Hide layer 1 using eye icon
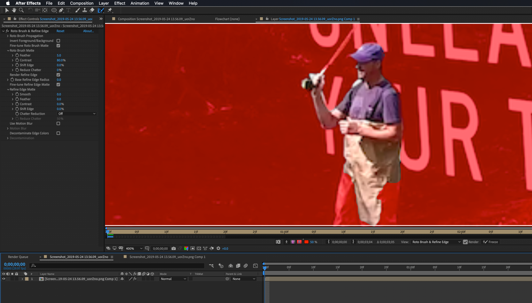Image resolution: width=532 pixels, height=303 pixels. pos(4,279)
